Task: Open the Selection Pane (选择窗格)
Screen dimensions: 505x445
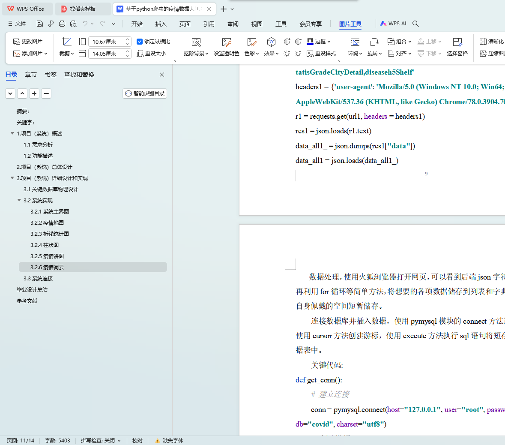Action: tap(457, 42)
